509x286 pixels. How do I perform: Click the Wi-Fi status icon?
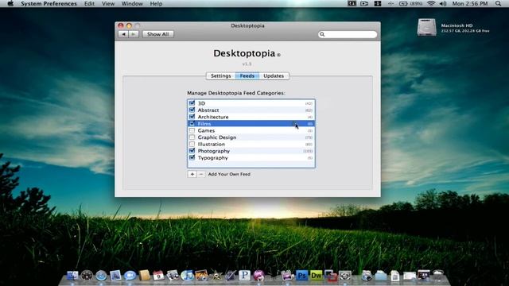431,3
